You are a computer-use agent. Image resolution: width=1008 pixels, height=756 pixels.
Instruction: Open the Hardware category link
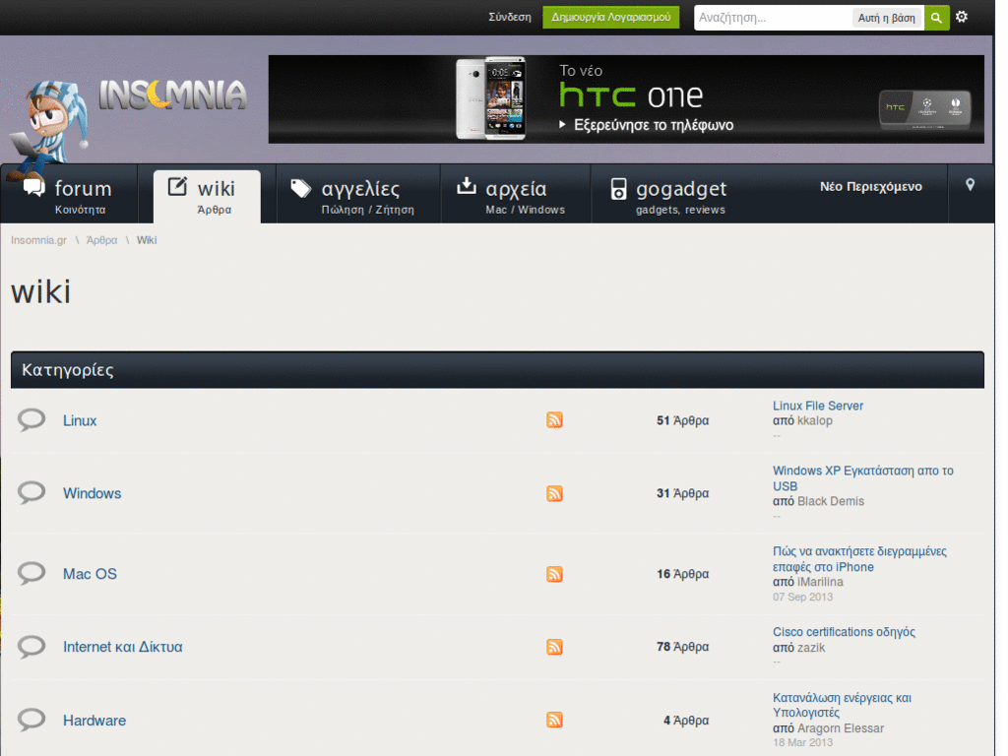(x=94, y=720)
